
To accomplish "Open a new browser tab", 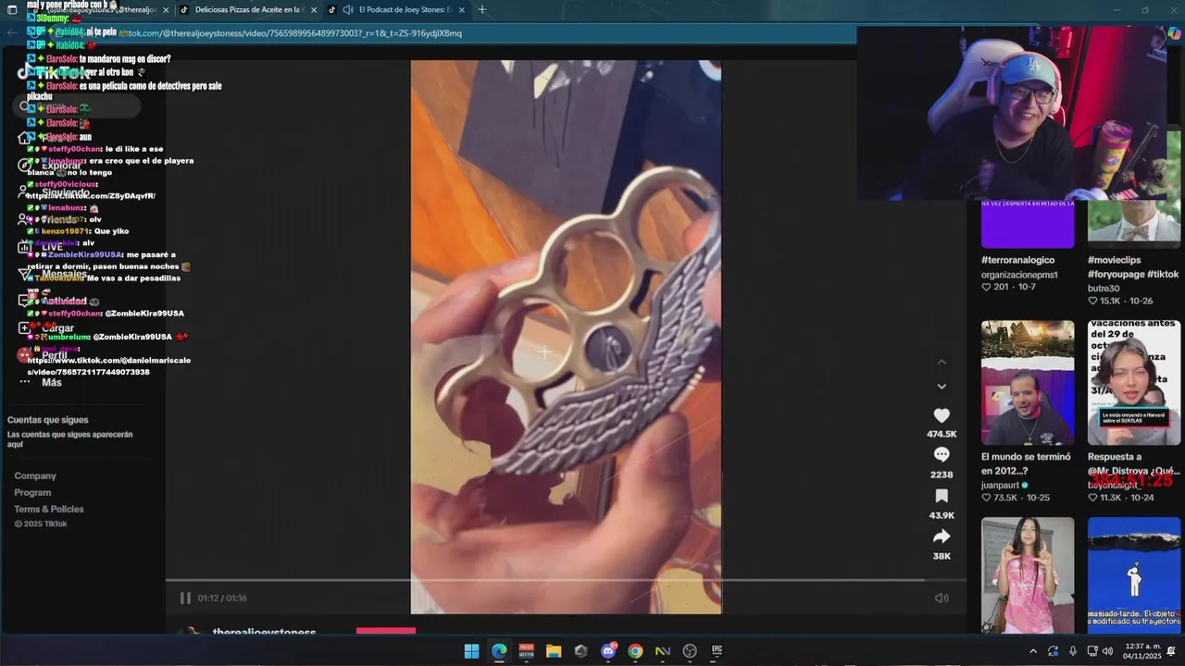I will [x=481, y=9].
